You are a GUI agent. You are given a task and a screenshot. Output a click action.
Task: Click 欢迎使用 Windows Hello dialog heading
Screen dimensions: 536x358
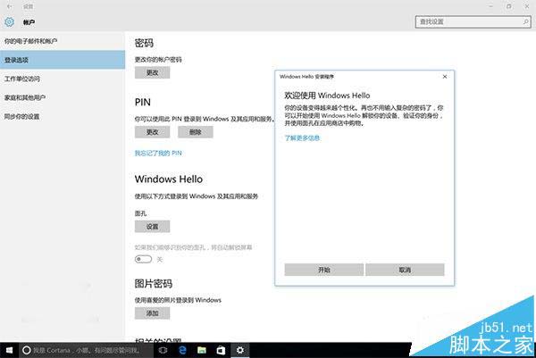[x=327, y=96]
